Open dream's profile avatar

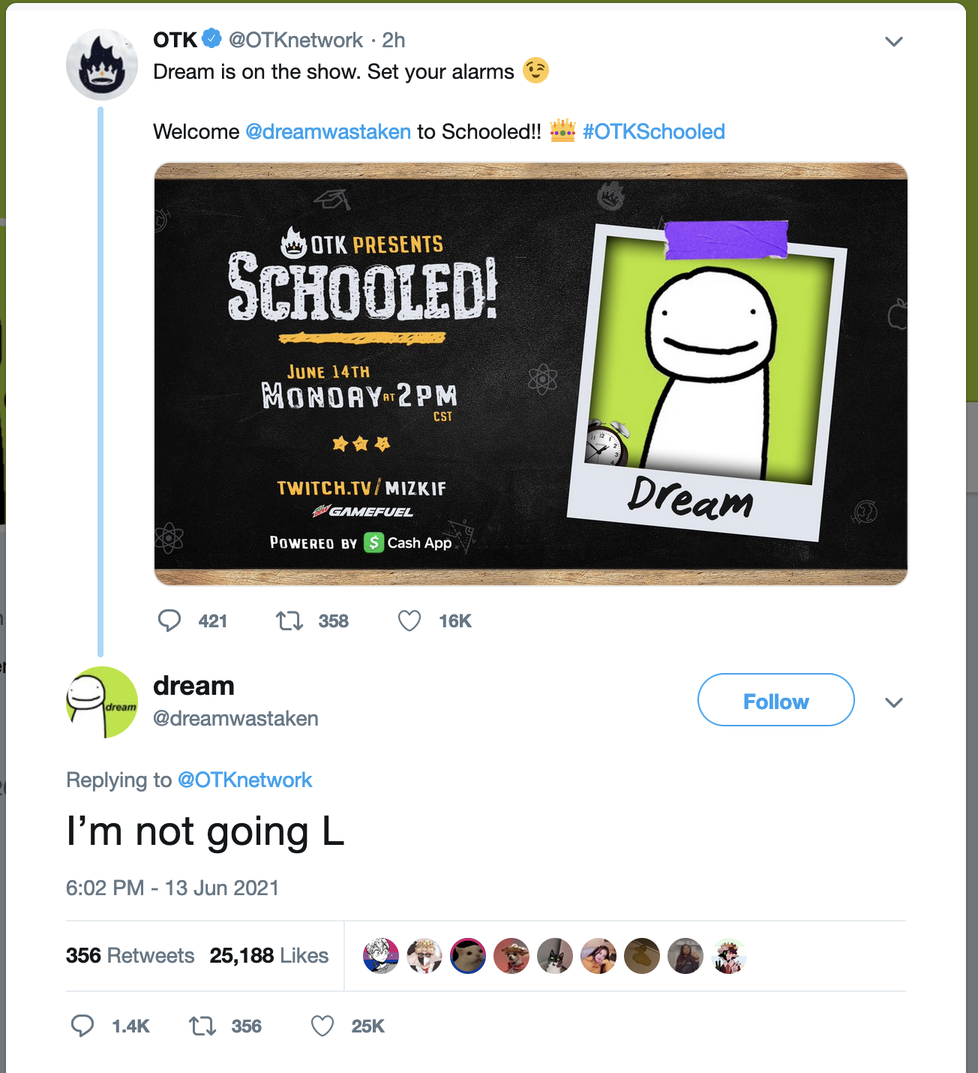click(102, 702)
